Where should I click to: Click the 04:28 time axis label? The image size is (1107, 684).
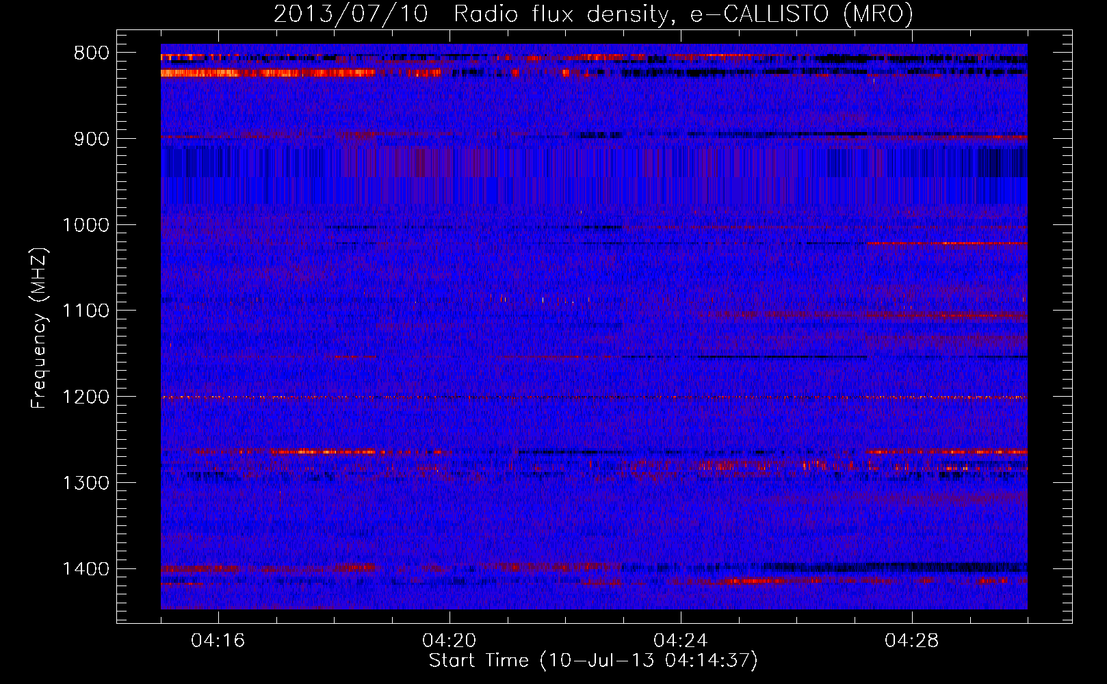click(912, 641)
